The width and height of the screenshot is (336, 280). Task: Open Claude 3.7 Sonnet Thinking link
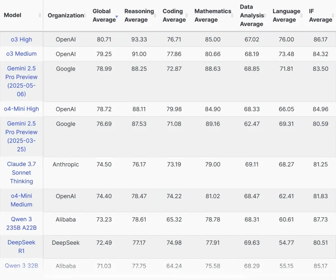click(21, 172)
